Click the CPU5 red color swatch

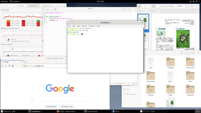pyautogui.click(x=9, y=23)
